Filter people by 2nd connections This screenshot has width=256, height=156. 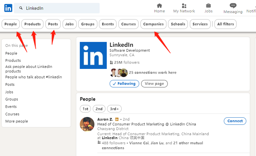point(99,109)
